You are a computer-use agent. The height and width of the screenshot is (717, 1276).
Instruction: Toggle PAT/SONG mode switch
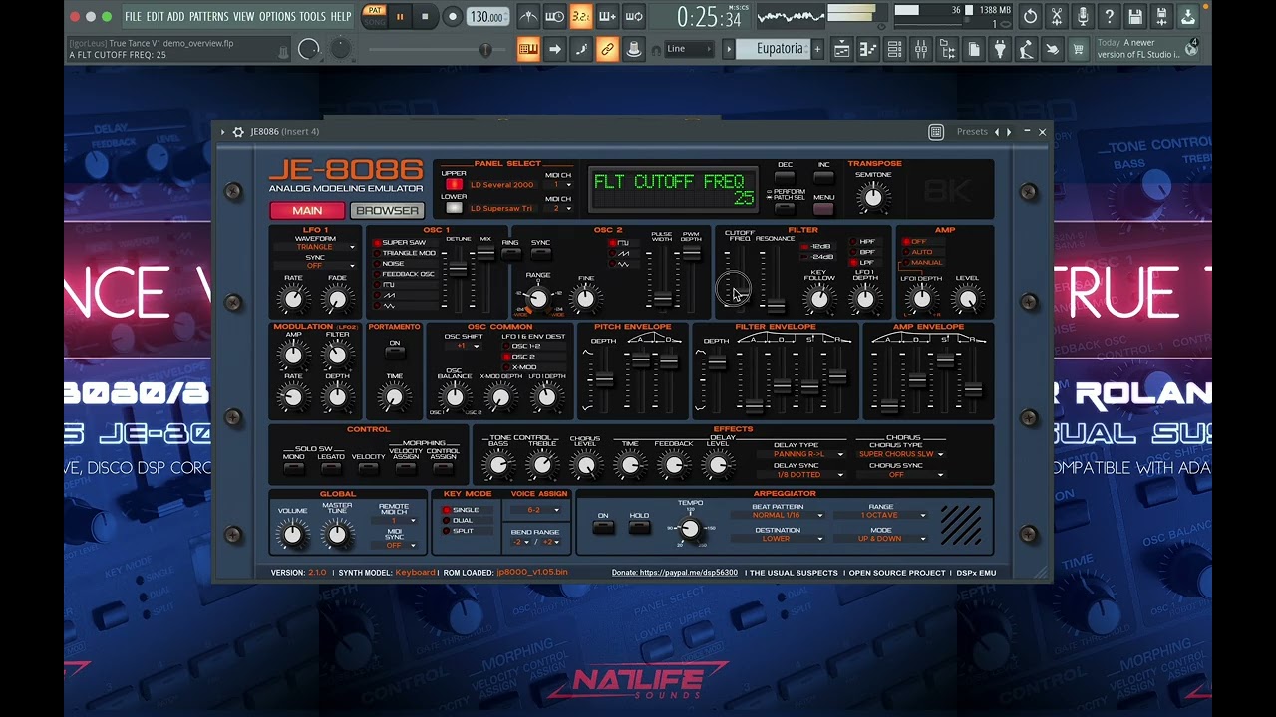point(374,16)
